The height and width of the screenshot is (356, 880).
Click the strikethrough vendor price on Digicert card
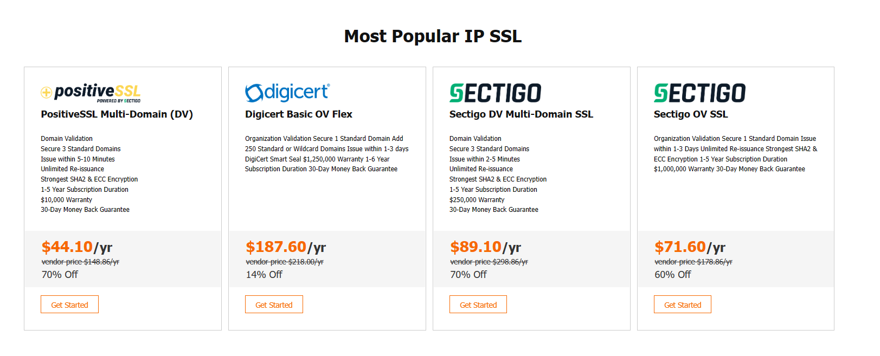[x=284, y=261]
